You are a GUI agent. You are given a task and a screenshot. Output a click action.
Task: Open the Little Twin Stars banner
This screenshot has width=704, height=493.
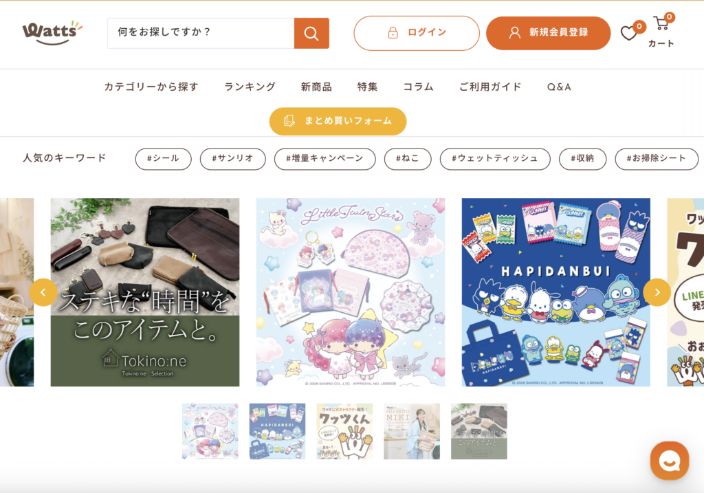coord(350,292)
